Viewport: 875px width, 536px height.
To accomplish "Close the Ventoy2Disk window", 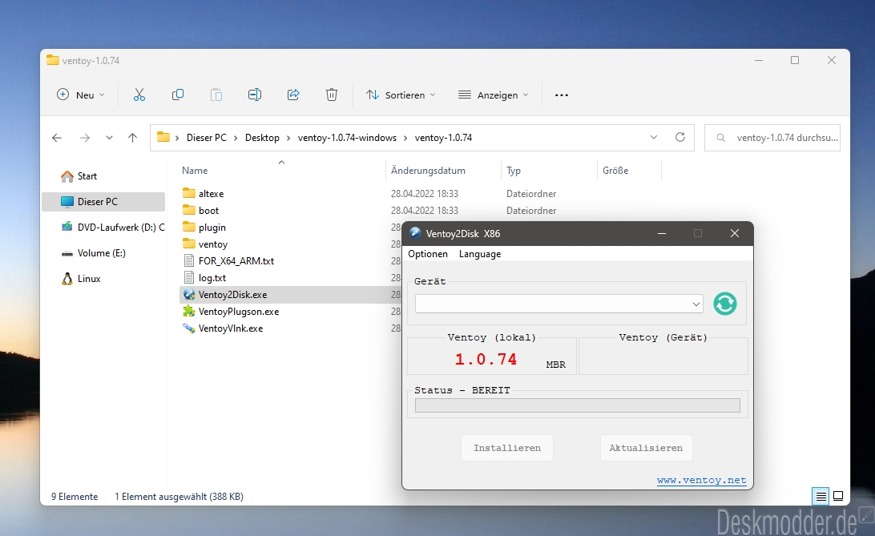I will 735,234.
